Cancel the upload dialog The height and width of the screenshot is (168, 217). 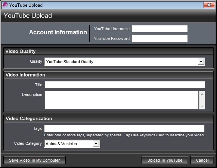202,160
